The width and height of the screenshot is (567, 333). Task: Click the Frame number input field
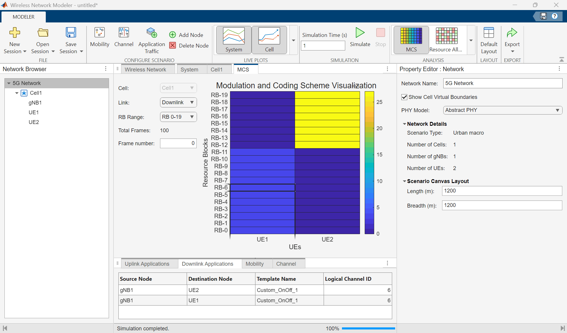pyautogui.click(x=178, y=143)
